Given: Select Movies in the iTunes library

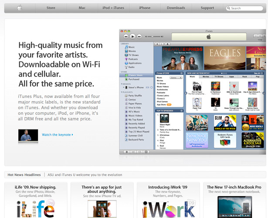Looking at the screenshot, I should click(x=130, y=51).
